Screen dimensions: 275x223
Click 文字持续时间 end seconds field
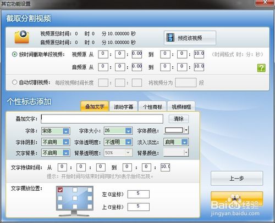pyautogui.click(x=165, y=167)
